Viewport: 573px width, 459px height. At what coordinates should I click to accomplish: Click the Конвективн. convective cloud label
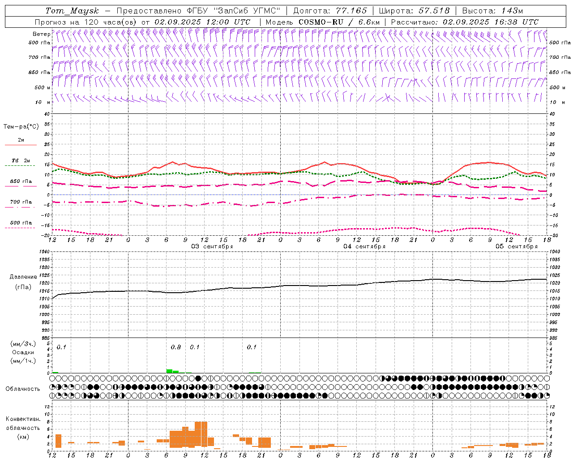click(x=23, y=419)
